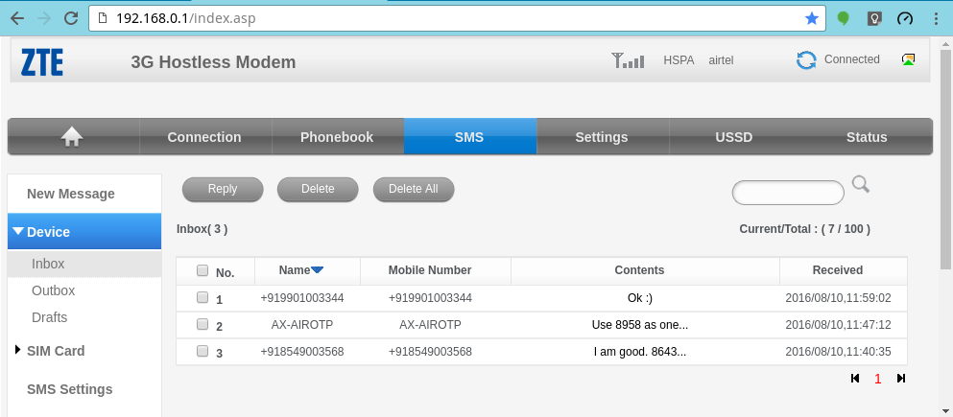The width and height of the screenshot is (953, 417).
Task: Bookmark this page with star icon
Action: pyautogui.click(x=812, y=18)
